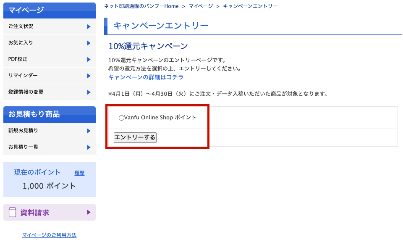This screenshot has width=403, height=245.
Task: Open 登録情報の変更 menu item
Action: 50,92
